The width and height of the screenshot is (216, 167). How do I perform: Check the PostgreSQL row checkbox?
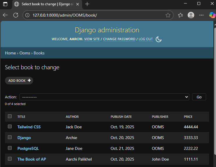pos(10,148)
